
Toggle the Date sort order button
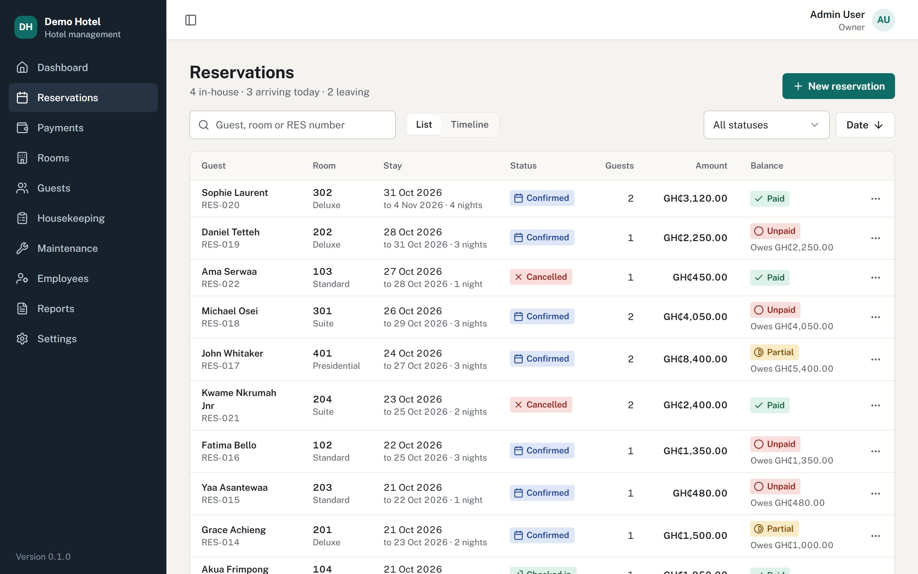[865, 125]
